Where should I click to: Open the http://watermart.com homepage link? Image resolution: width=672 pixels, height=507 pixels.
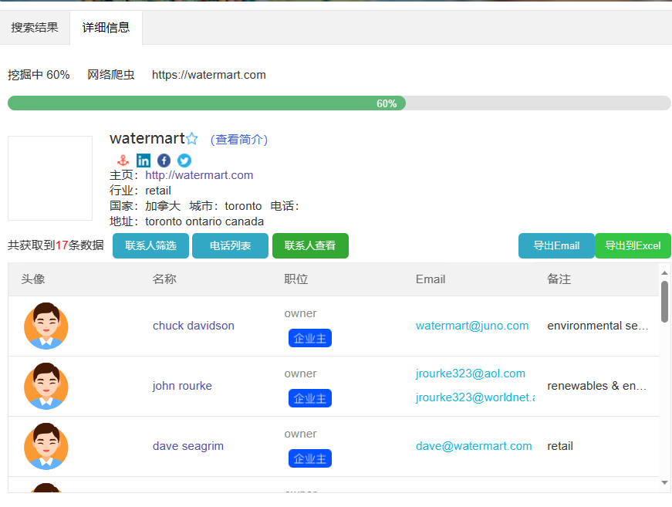pos(199,175)
